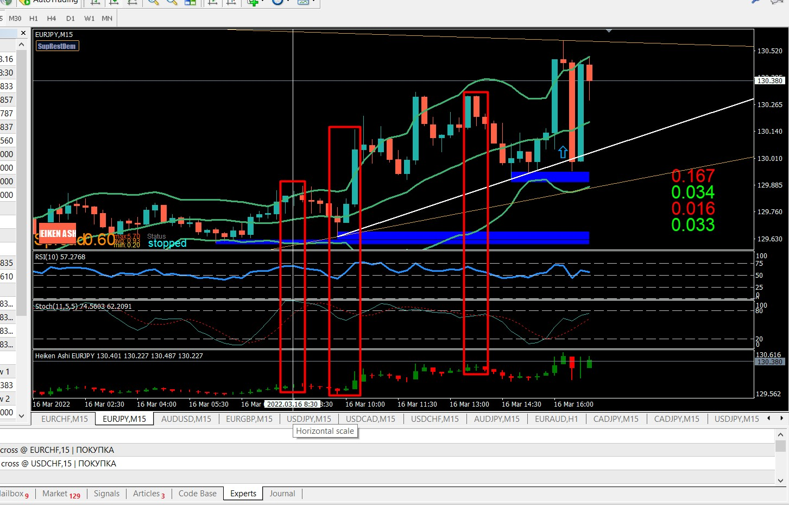Zoom in on the chart with magnifier icon
Screen dimensions: 789x505
[x=153, y=3]
